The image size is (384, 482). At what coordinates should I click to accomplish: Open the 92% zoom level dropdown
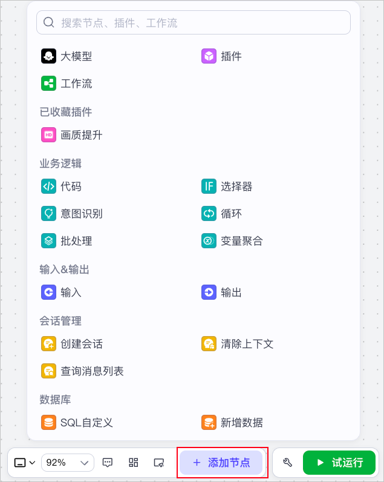tap(68, 463)
